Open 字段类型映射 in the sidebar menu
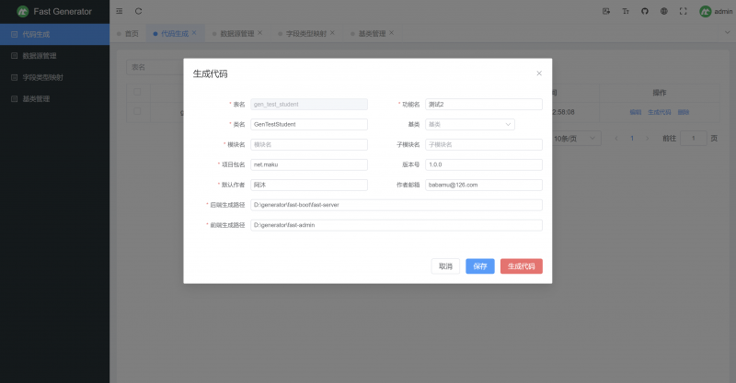This screenshot has height=383, width=736. click(54, 77)
